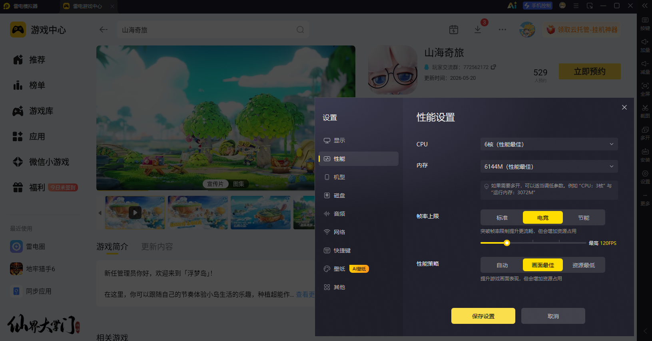Click the 立即预约 reserve button
Screen dimensions: 652x341
pos(590,71)
